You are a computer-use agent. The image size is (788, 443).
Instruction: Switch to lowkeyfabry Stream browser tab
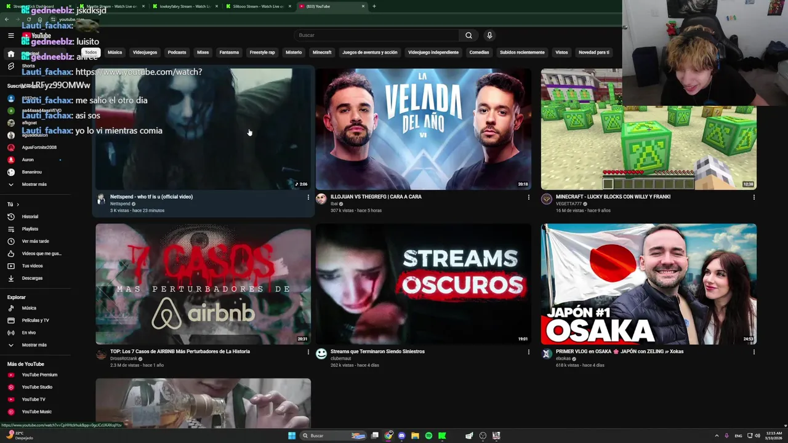tap(185, 6)
